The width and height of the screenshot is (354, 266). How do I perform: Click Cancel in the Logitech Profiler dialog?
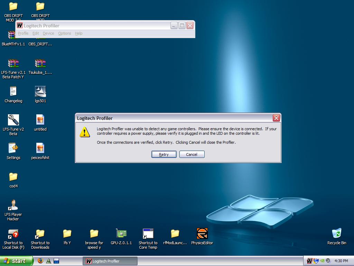click(x=192, y=154)
